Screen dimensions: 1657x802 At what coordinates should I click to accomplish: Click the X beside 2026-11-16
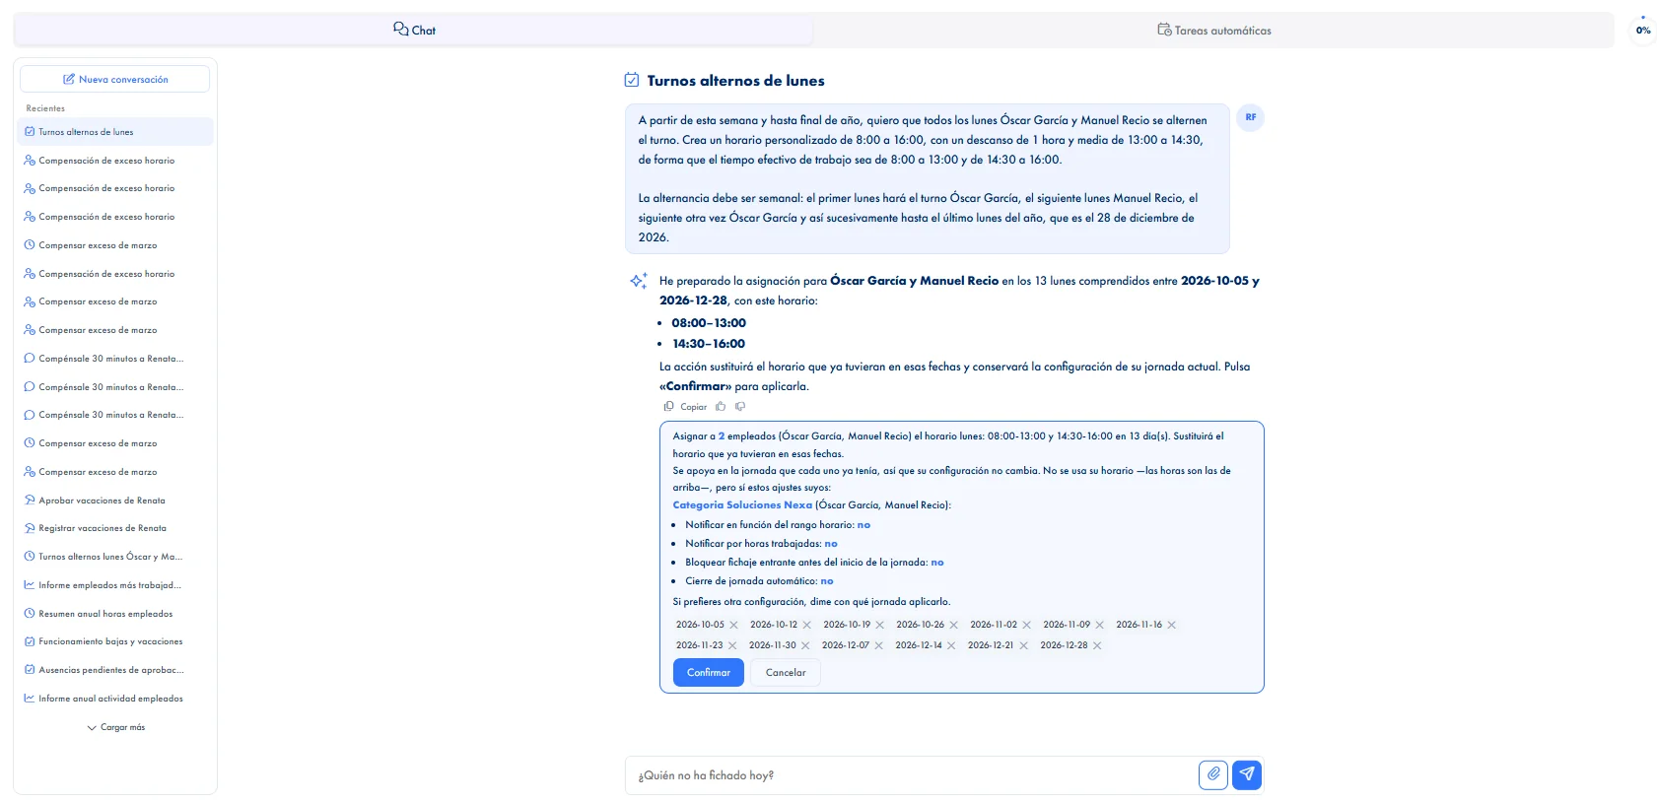tap(1171, 625)
